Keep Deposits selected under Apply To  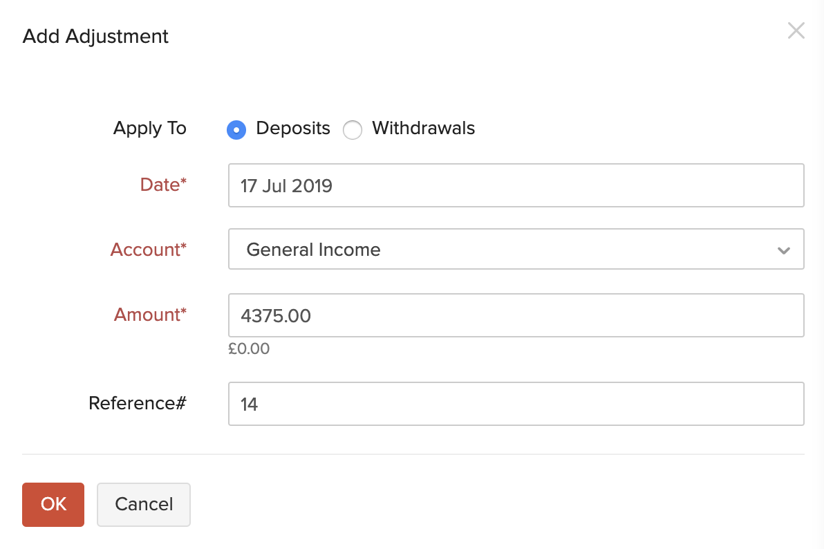pos(236,129)
